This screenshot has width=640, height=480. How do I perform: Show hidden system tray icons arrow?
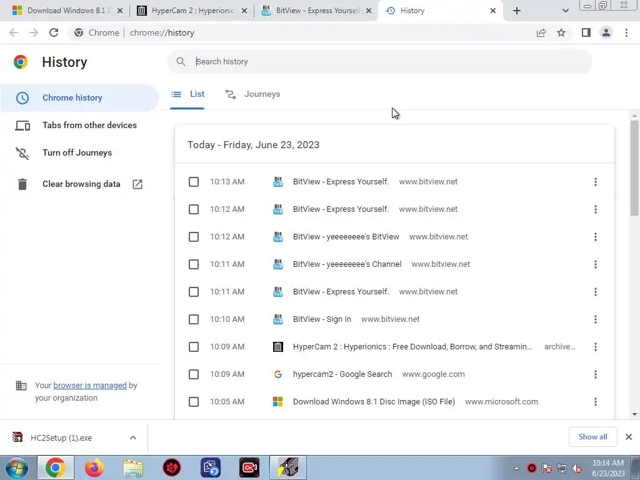pyautogui.click(x=517, y=469)
